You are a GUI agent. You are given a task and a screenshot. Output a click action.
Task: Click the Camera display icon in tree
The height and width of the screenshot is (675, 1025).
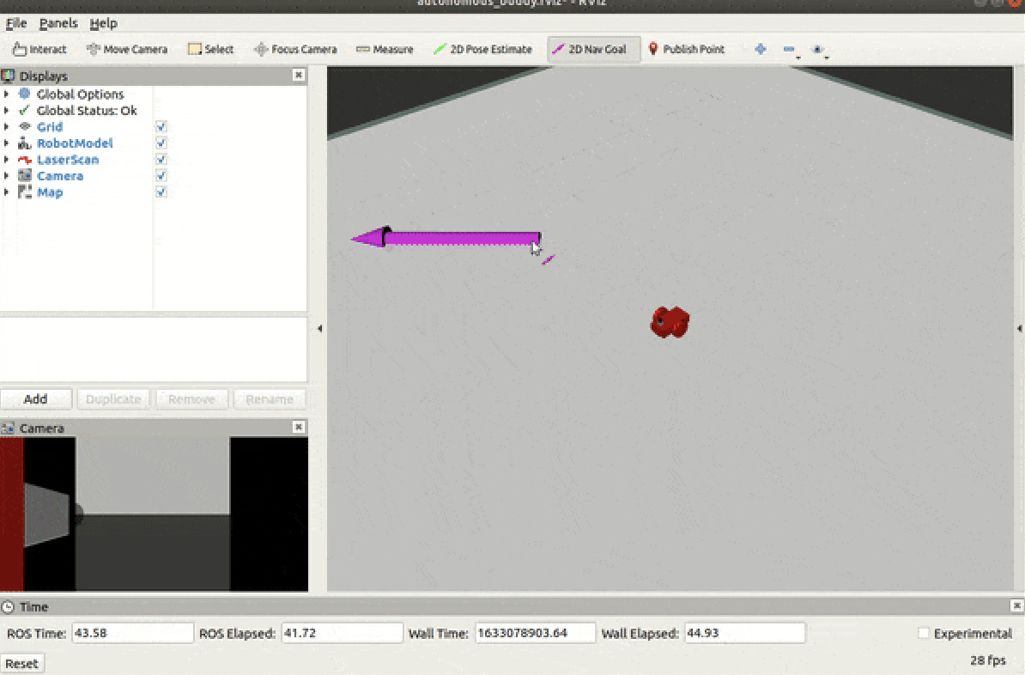pyautogui.click(x=25, y=175)
